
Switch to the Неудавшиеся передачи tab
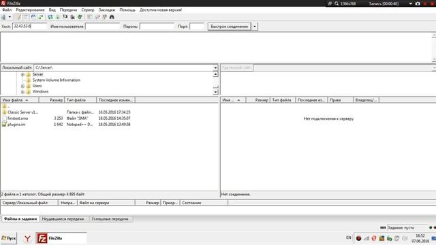[63, 219]
